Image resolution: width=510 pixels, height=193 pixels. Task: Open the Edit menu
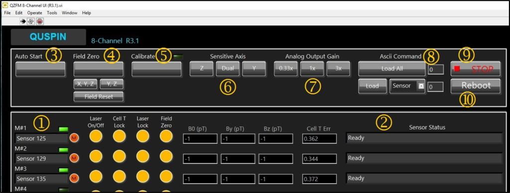[x=19, y=13]
